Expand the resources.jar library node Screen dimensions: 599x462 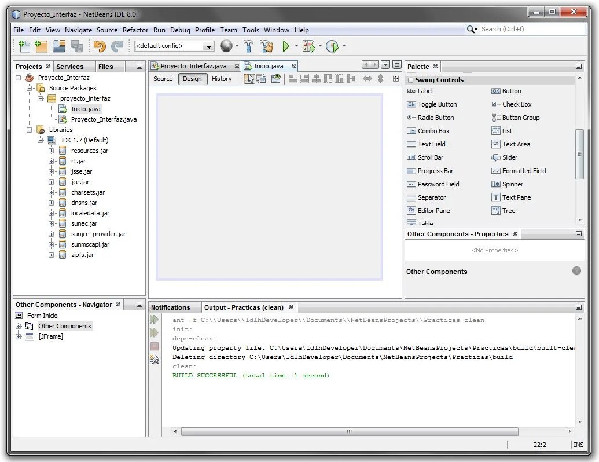pyautogui.click(x=52, y=150)
